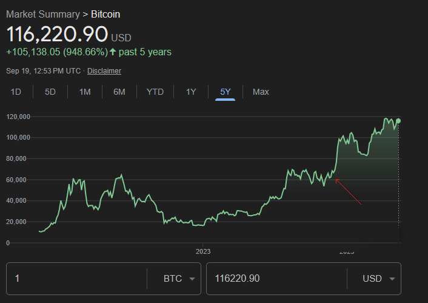Switch chart to 6M range

tap(119, 92)
